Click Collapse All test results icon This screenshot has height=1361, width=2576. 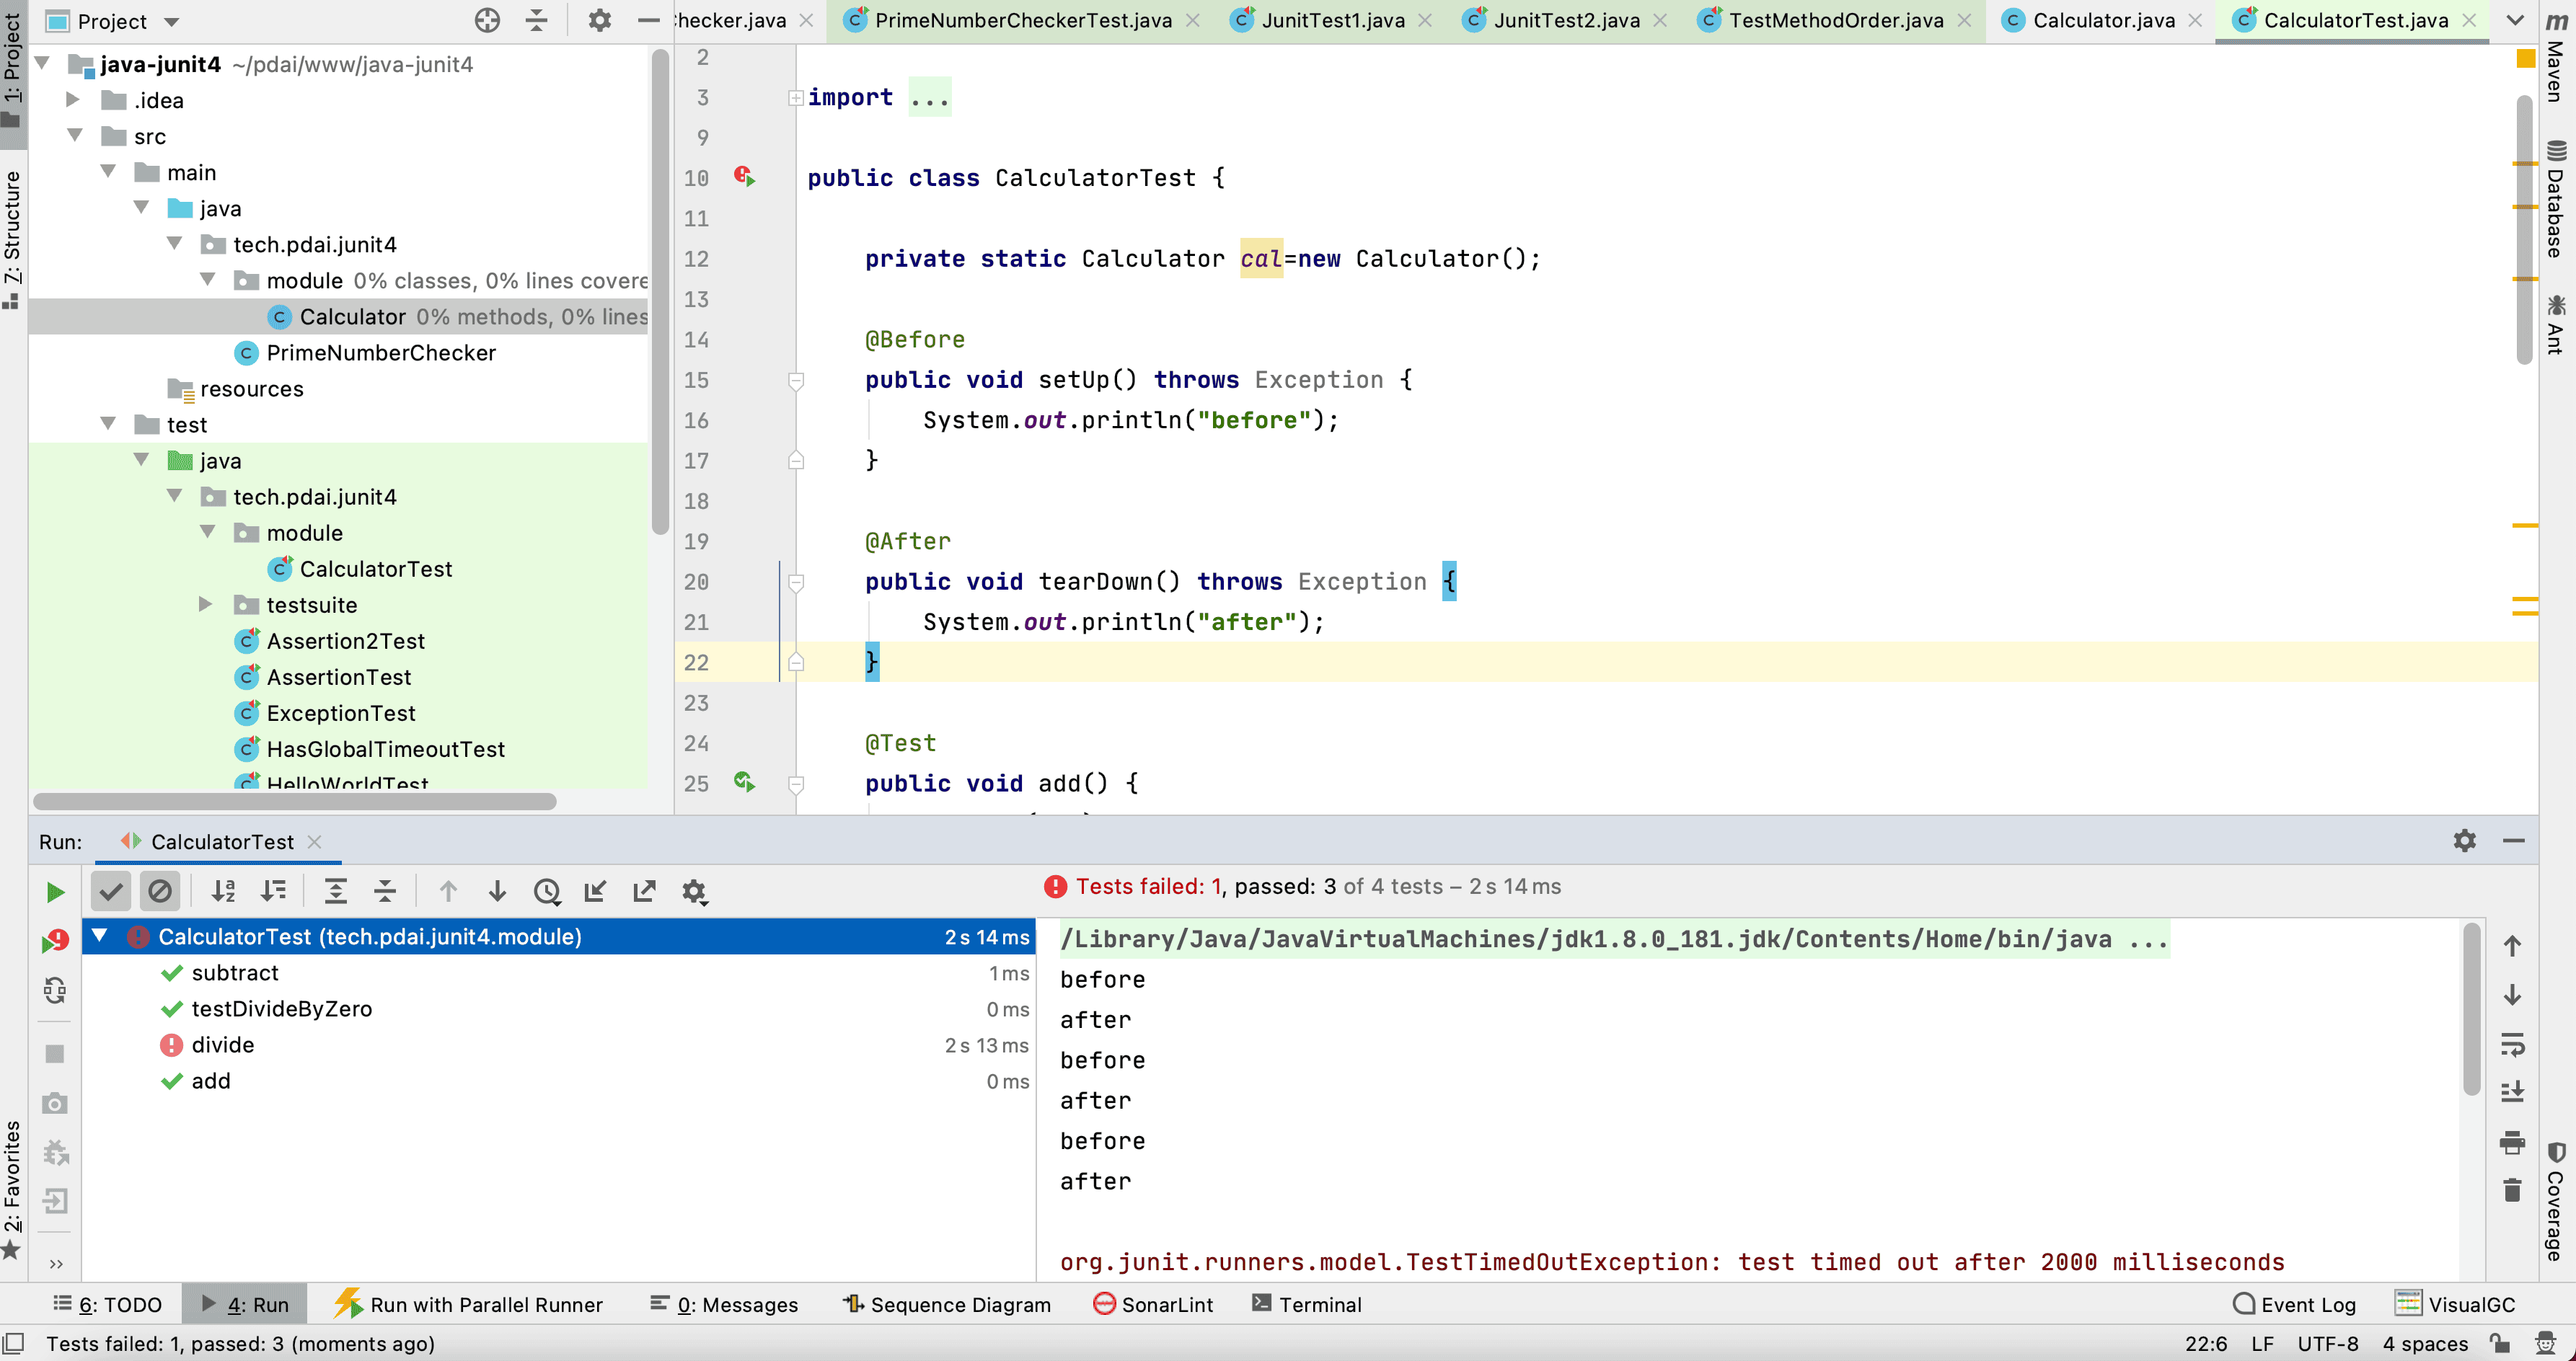click(x=385, y=891)
